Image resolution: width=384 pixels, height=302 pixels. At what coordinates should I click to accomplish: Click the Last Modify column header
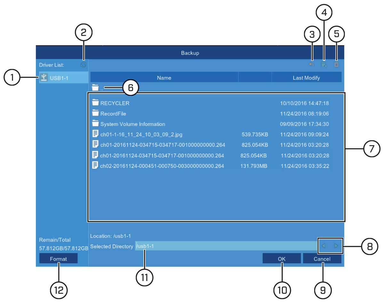(x=306, y=78)
